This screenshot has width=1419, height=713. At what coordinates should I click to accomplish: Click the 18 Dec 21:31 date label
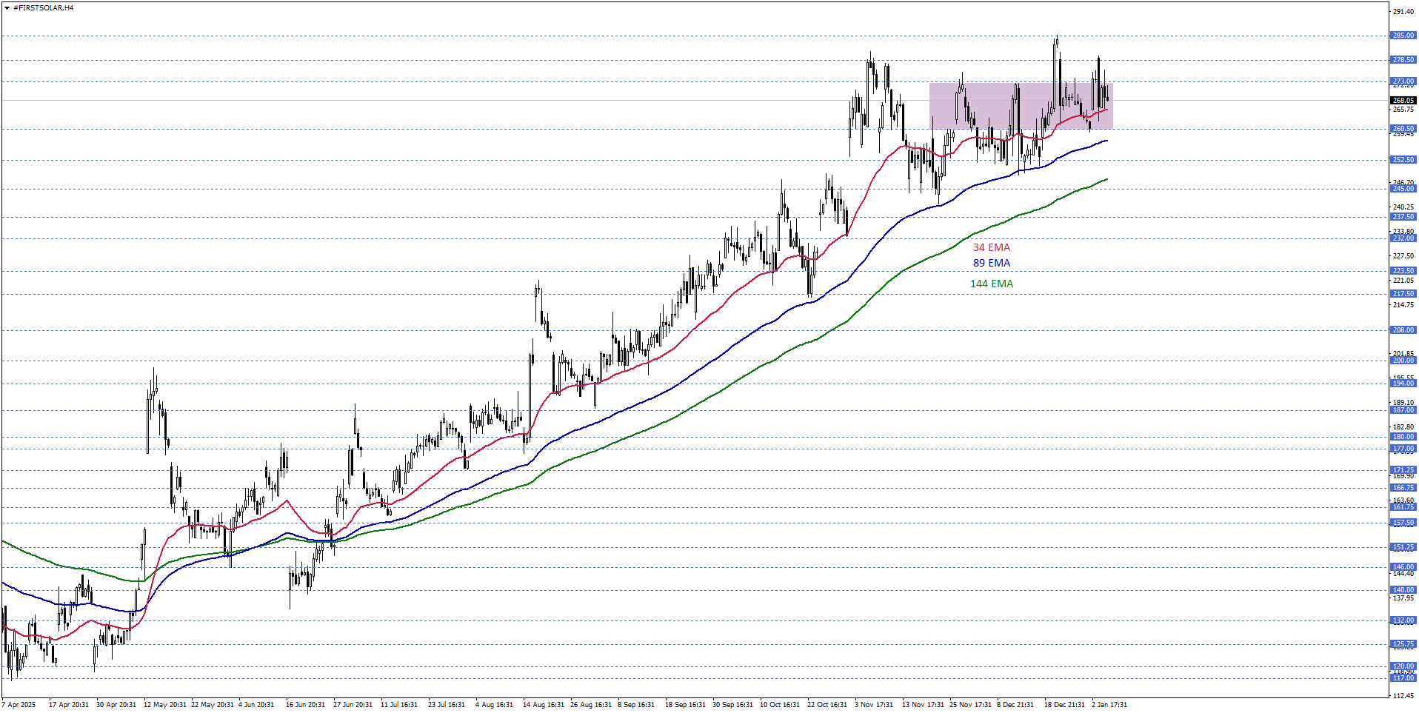[1064, 705]
